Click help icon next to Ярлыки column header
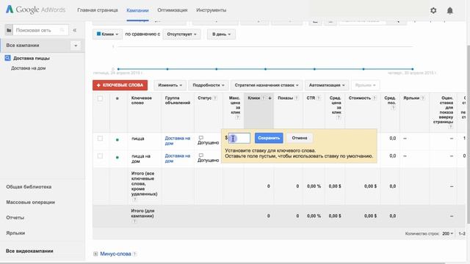Screen dimensions: 470x264 click(x=423, y=98)
